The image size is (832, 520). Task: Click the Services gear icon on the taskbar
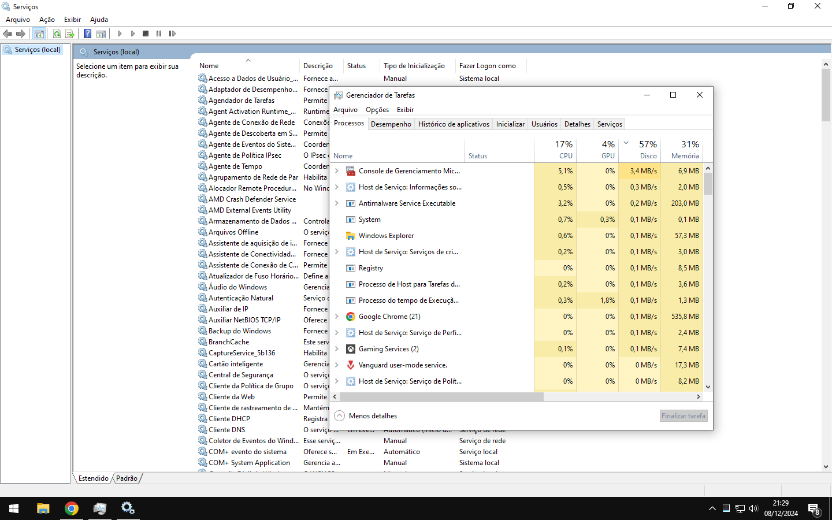pyautogui.click(x=128, y=508)
